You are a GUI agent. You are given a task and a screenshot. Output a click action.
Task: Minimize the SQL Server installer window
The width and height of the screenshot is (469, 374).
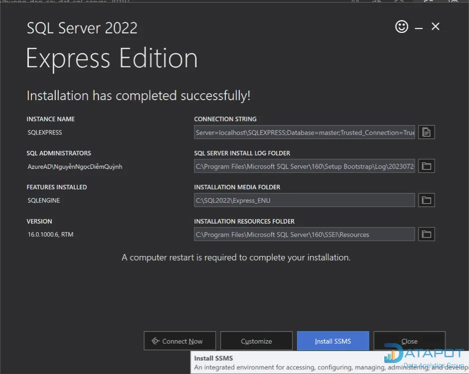(419, 28)
